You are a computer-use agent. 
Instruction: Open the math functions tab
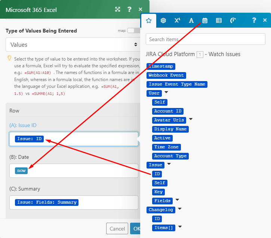point(177,21)
